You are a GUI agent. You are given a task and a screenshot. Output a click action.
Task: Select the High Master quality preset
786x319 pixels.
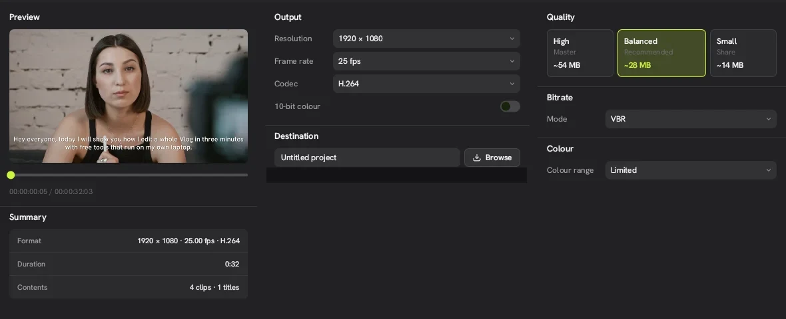[580, 53]
